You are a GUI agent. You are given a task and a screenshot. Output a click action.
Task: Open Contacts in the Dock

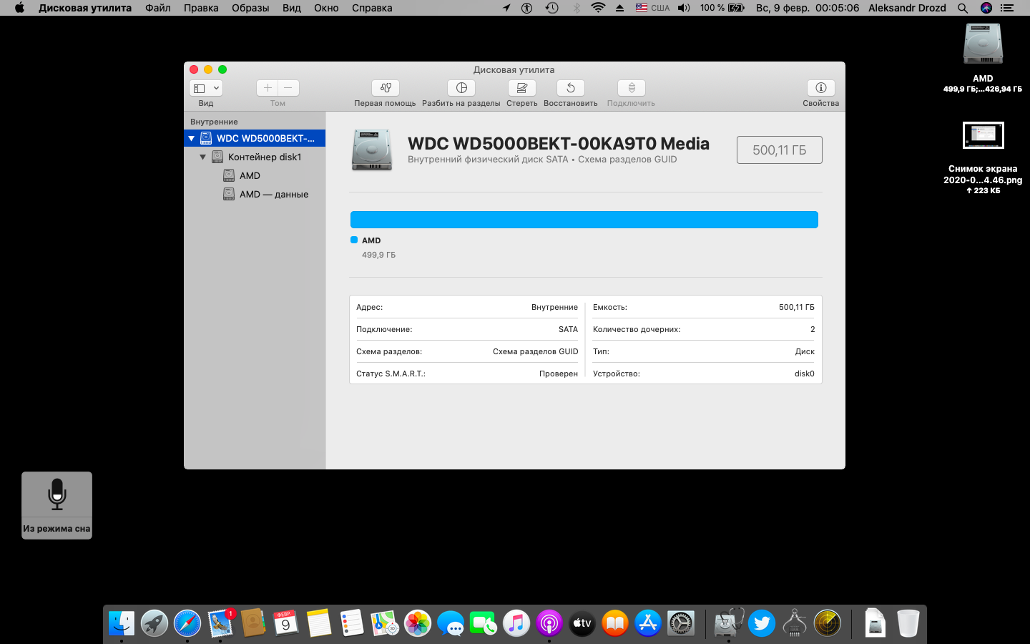click(253, 623)
